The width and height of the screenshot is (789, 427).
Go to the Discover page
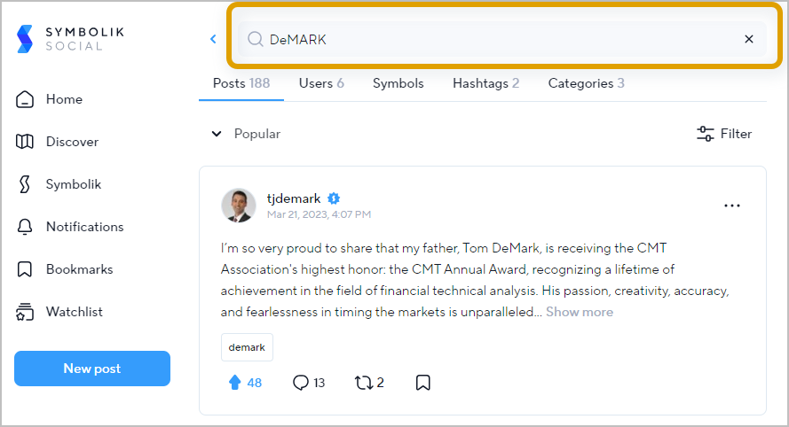[x=58, y=142]
